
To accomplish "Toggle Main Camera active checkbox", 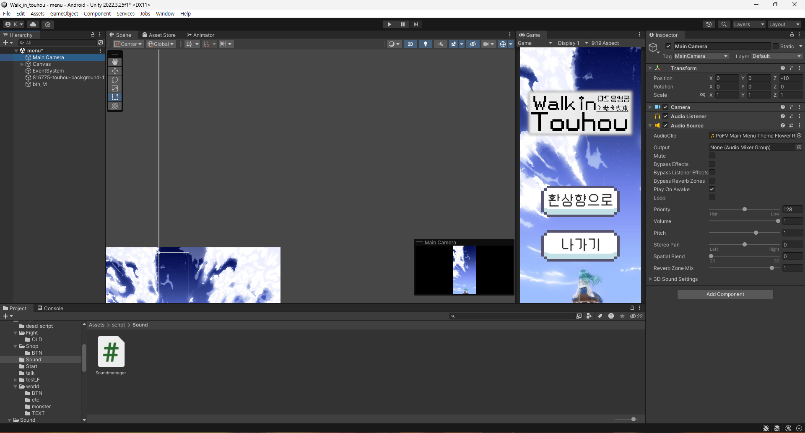I will (x=668, y=47).
